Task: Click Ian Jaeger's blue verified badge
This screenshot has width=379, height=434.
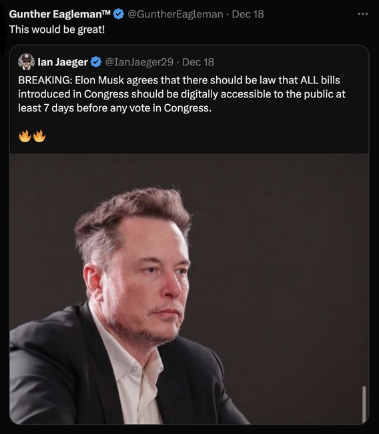Action: pyautogui.click(x=96, y=62)
